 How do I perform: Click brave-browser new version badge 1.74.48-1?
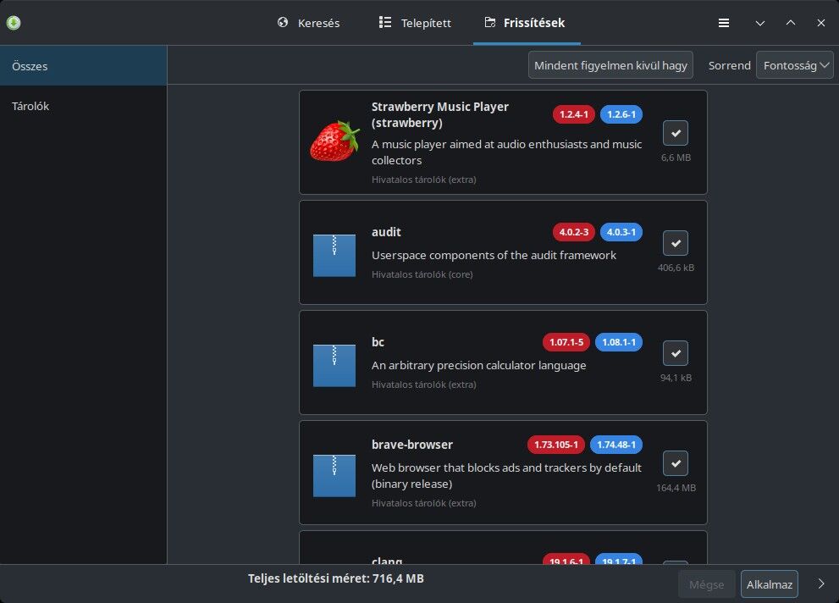(615, 445)
